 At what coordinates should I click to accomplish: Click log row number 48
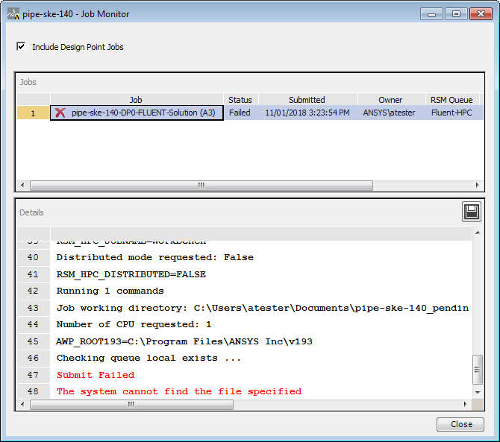tap(33, 391)
